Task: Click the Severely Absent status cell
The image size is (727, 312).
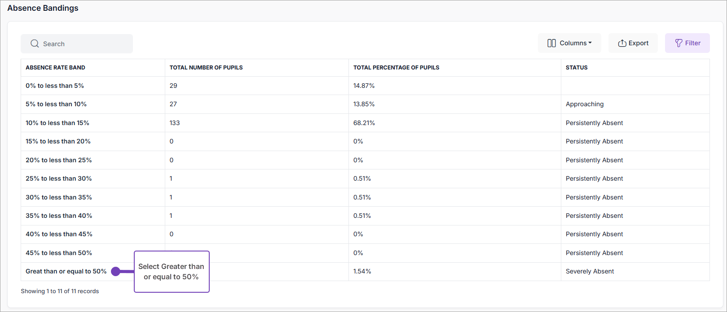Action: click(590, 271)
